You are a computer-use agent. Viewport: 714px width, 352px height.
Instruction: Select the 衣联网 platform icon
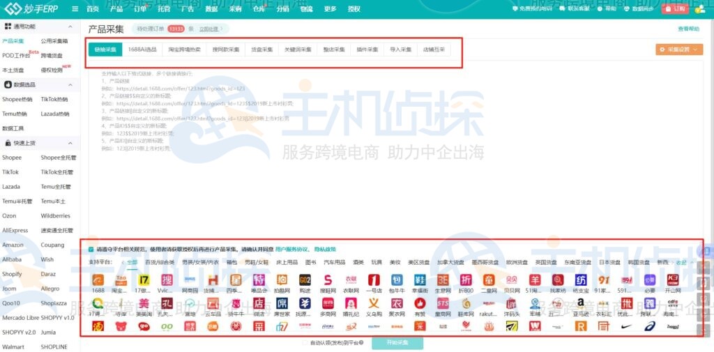pos(351,280)
